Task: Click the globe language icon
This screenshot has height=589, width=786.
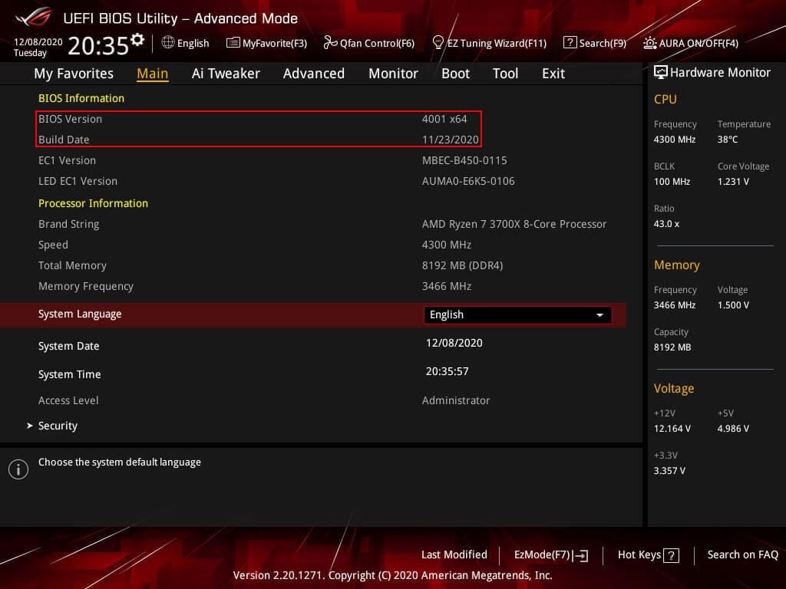Action: (x=168, y=43)
